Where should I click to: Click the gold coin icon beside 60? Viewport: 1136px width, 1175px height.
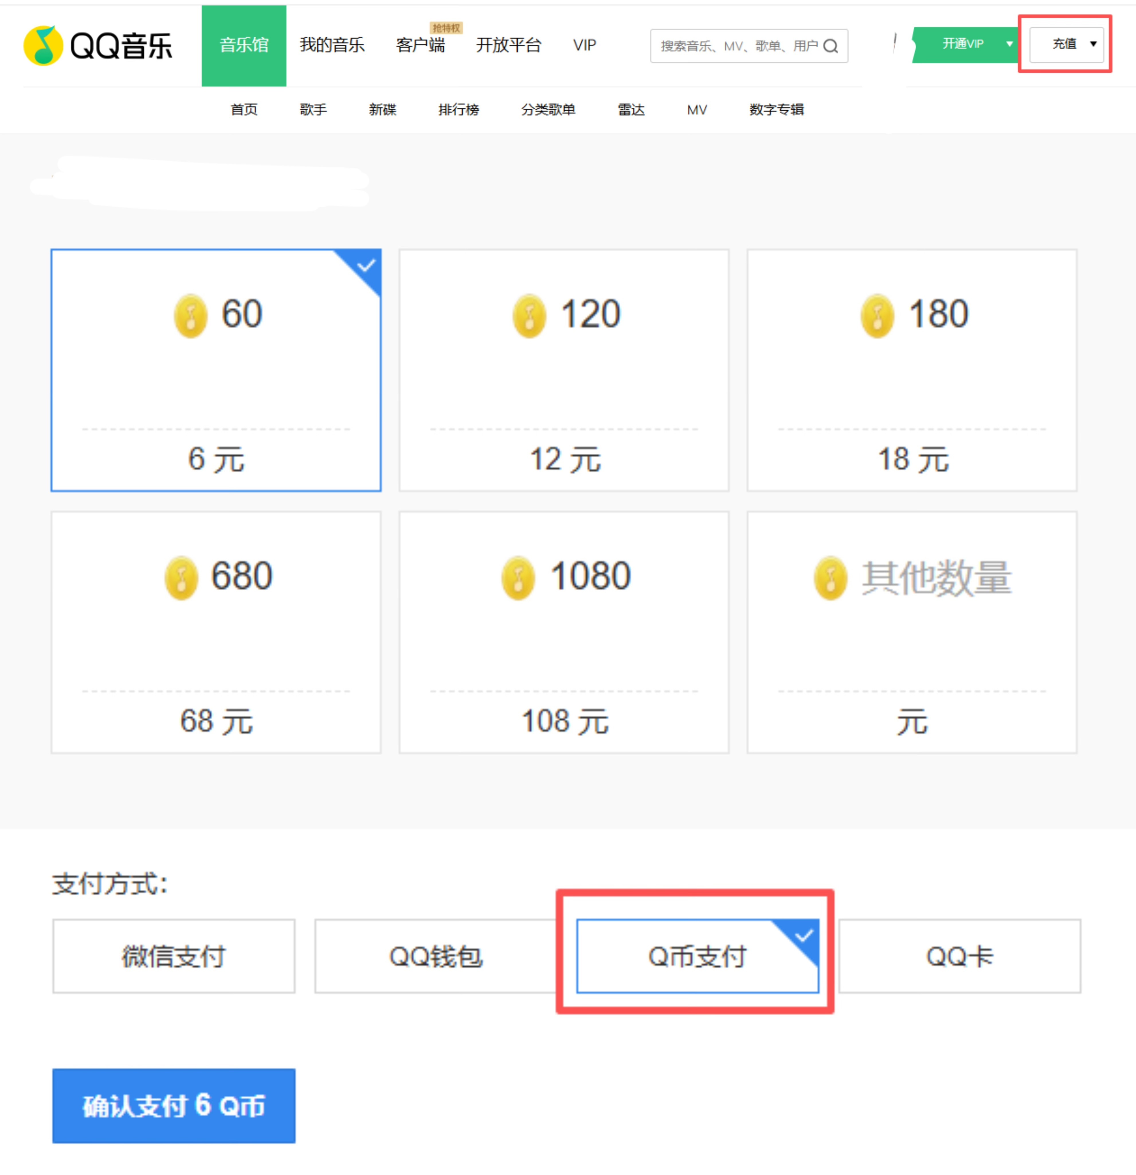pos(191,315)
